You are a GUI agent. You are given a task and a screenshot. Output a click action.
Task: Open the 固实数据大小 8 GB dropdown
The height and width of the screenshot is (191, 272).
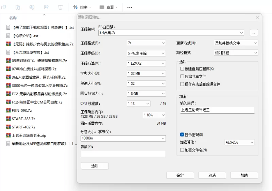146,94
